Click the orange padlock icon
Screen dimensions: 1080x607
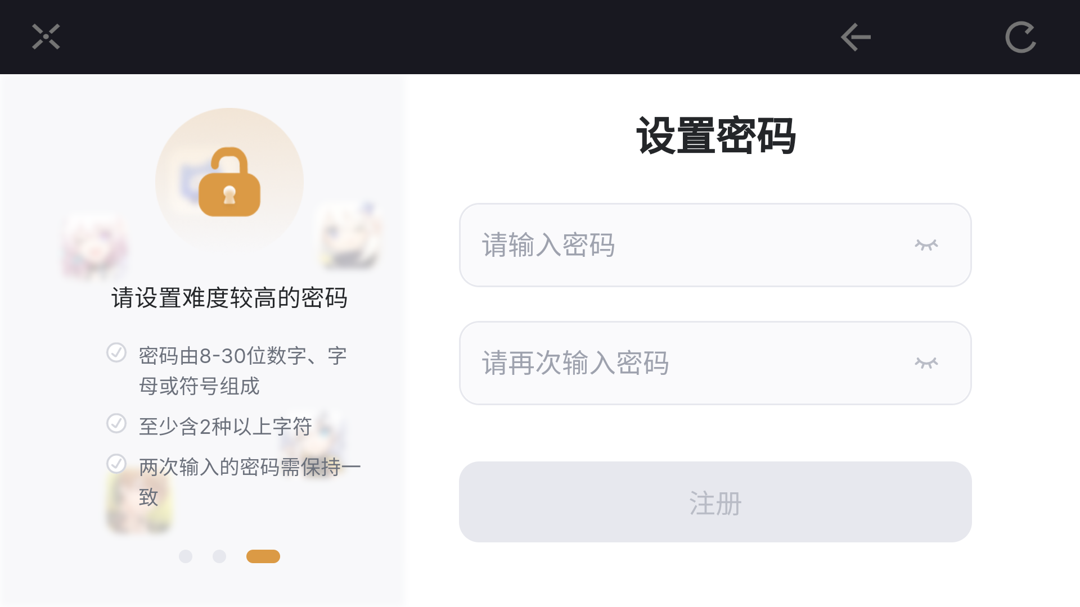(x=229, y=182)
